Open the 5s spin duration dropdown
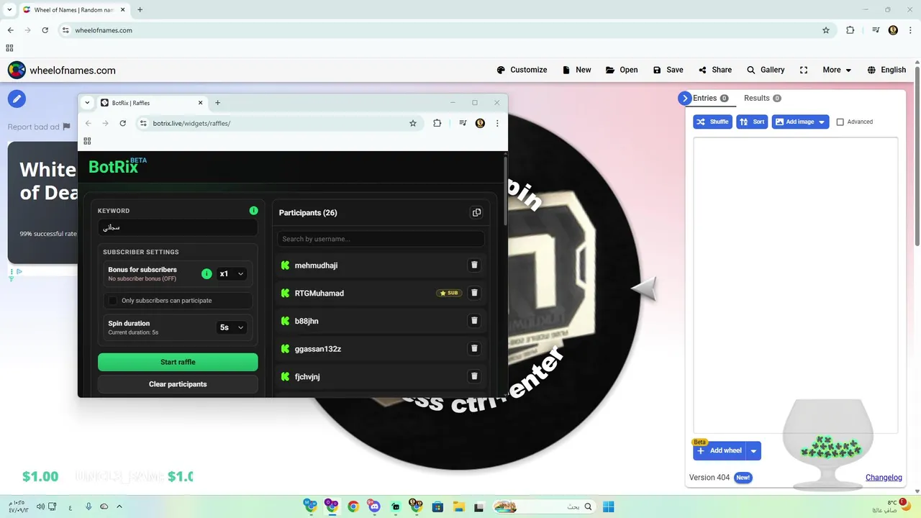 pos(232,327)
